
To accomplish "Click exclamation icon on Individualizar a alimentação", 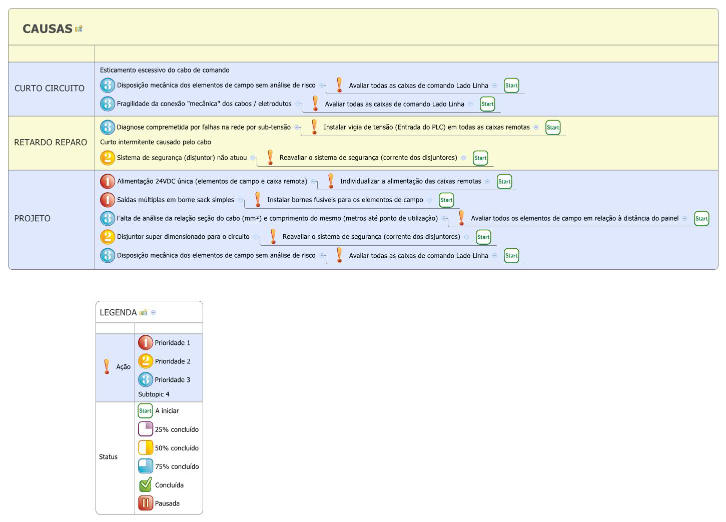I will 331,181.
